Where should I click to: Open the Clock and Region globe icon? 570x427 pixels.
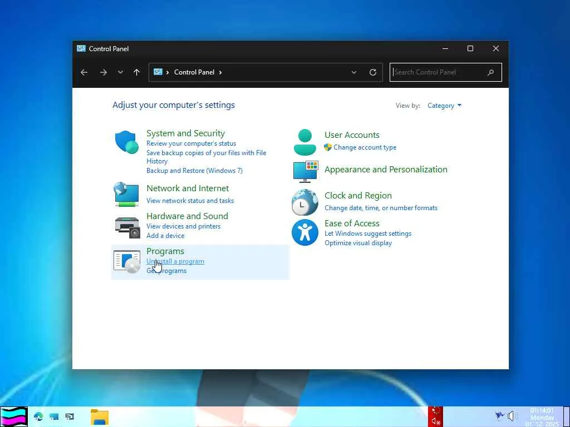coord(304,202)
